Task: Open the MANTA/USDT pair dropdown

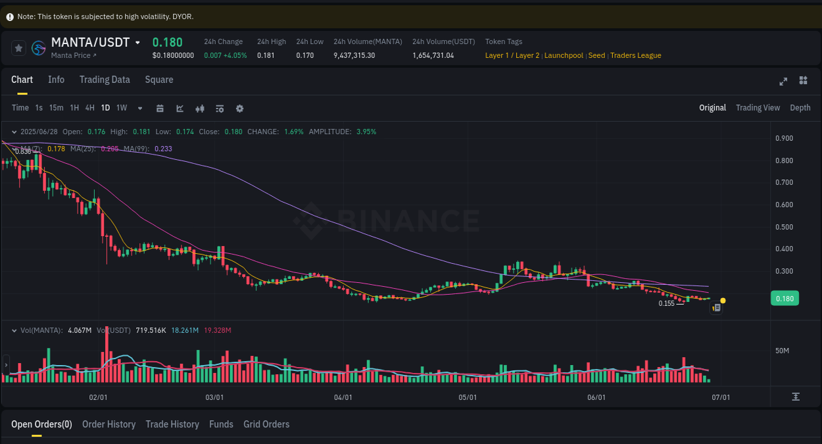Action: 137,41
